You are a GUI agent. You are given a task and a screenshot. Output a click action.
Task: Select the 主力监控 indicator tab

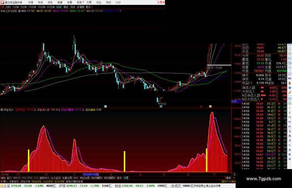(56, 178)
